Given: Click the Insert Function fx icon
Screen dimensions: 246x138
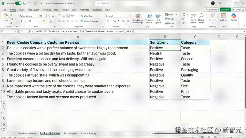Looking at the screenshot, I should [x=30, y=31].
